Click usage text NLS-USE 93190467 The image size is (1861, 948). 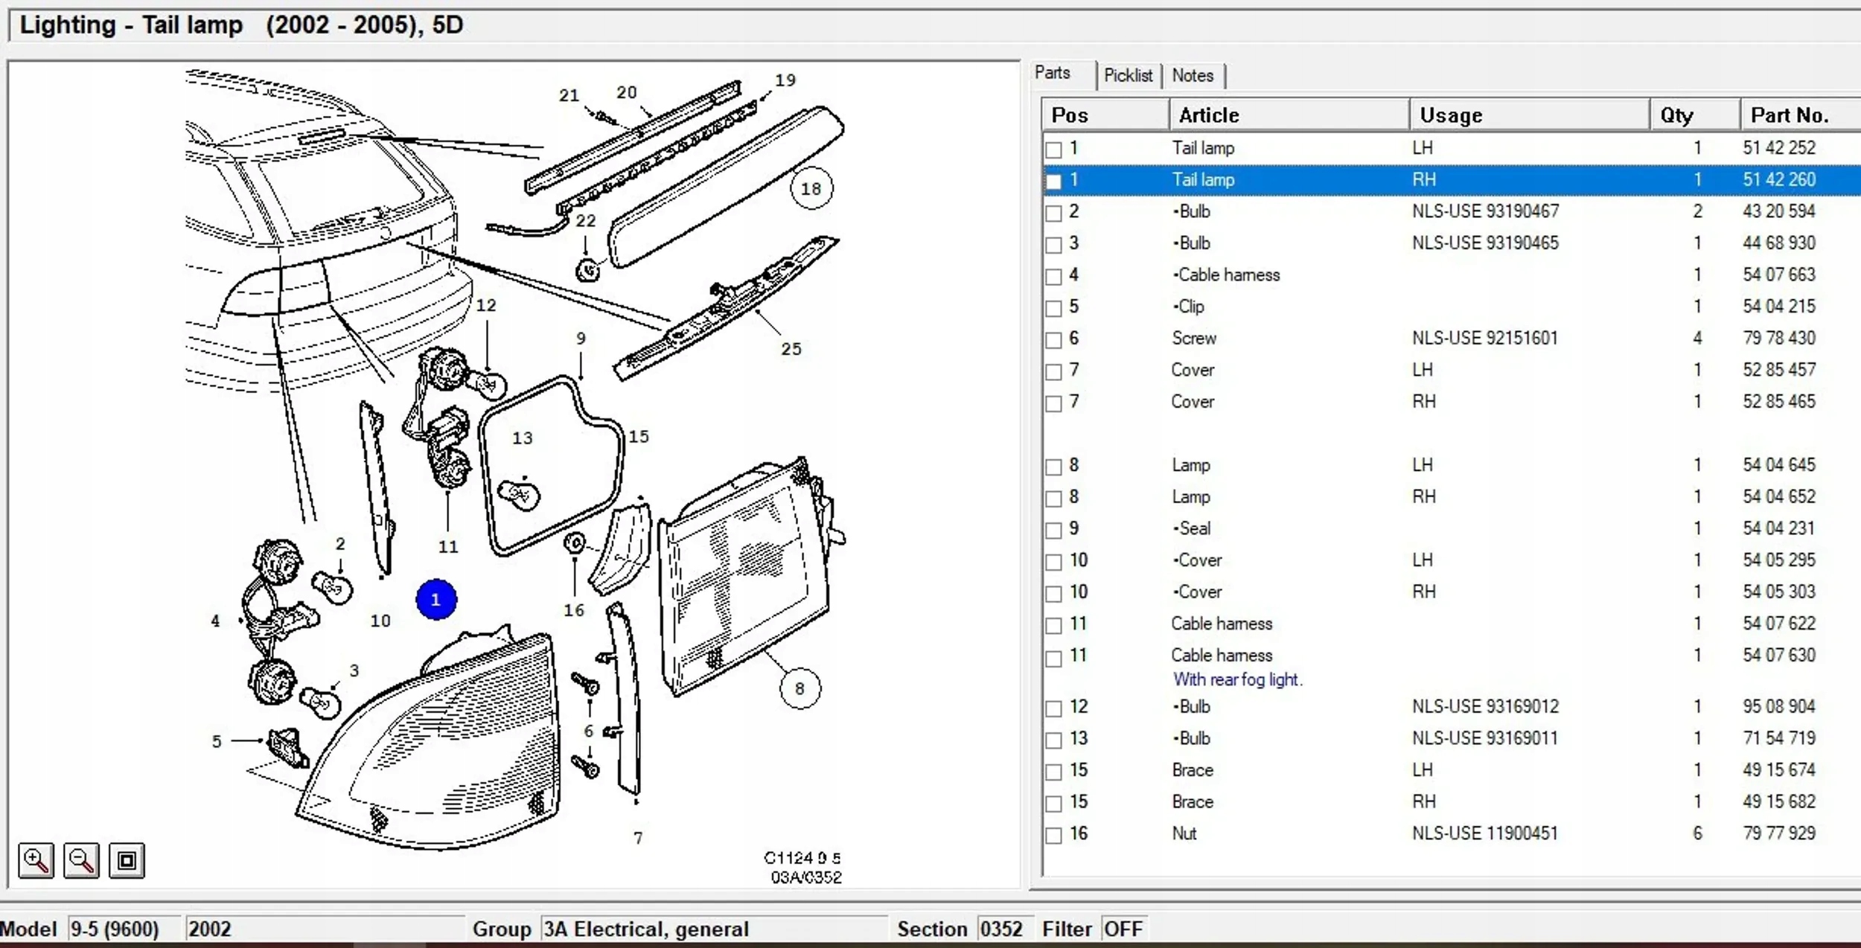[x=1485, y=211]
